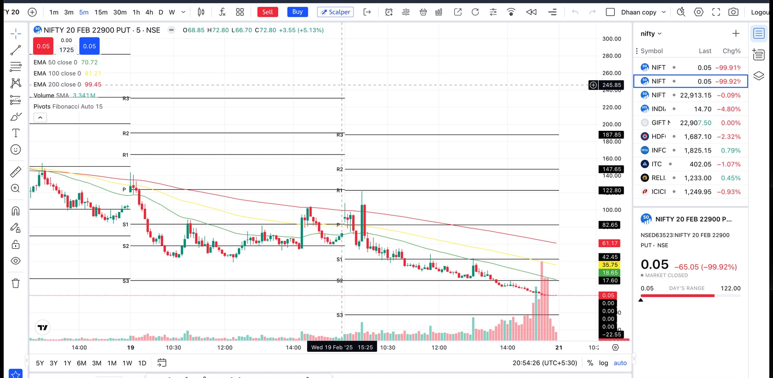The image size is (773, 378).
Task: Open the watchlist column settings handle
Action: [637, 51]
